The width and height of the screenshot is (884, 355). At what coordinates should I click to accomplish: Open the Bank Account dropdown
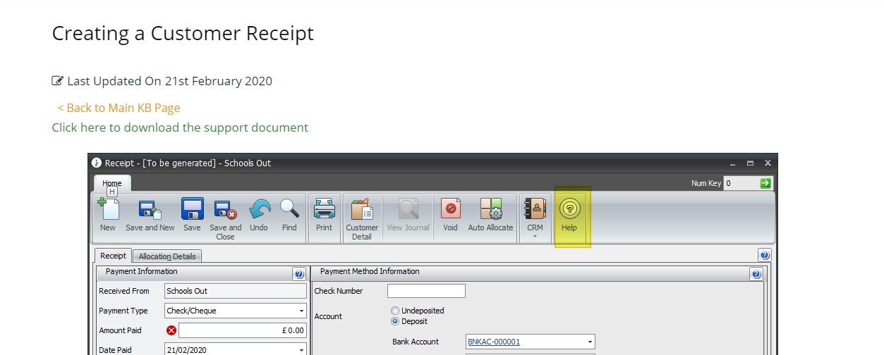(590, 342)
